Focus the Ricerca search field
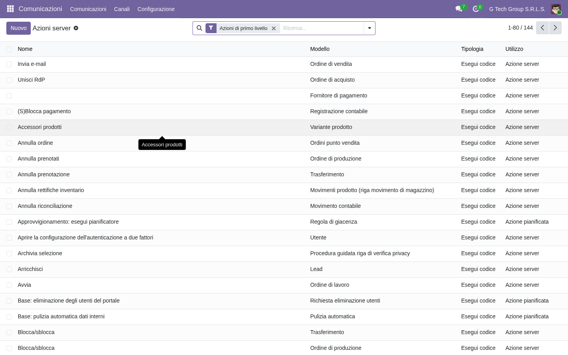The height and width of the screenshot is (355, 568). coord(321,28)
